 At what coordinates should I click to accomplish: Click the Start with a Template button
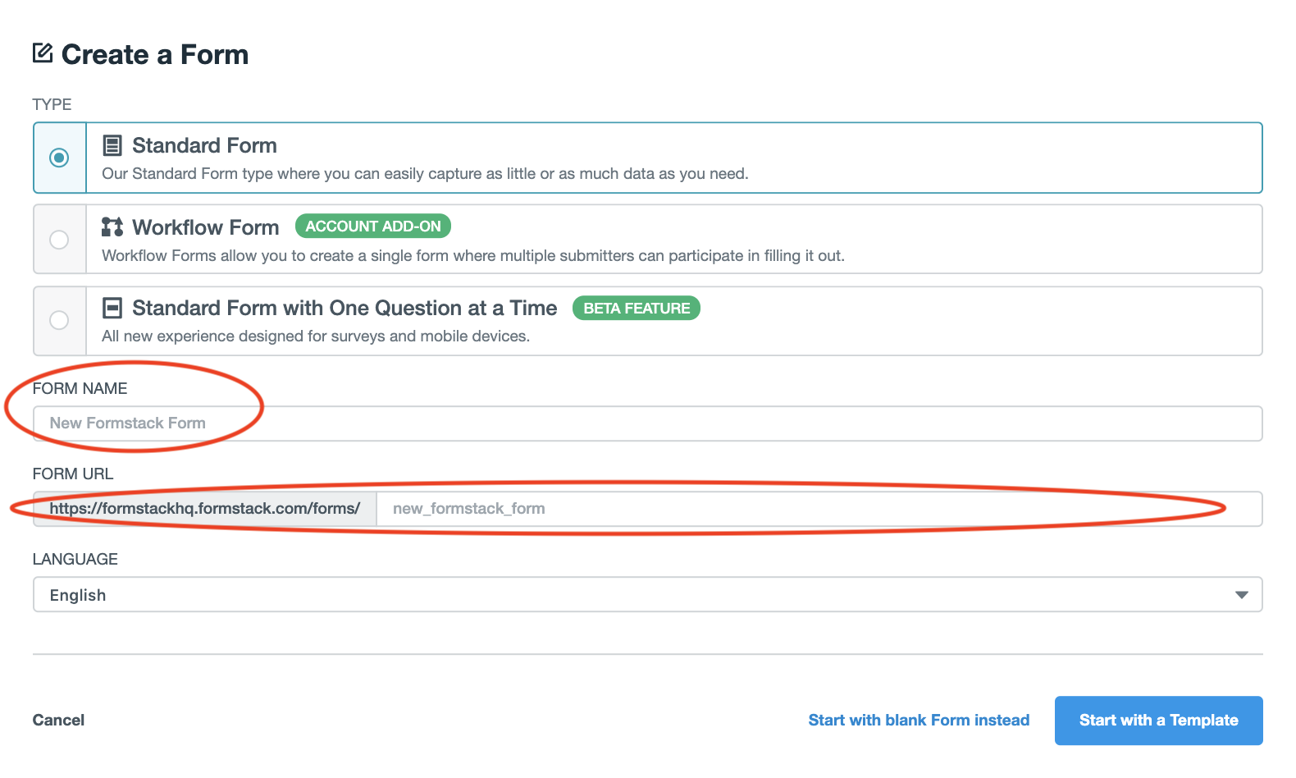pyautogui.click(x=1158, y=720)
